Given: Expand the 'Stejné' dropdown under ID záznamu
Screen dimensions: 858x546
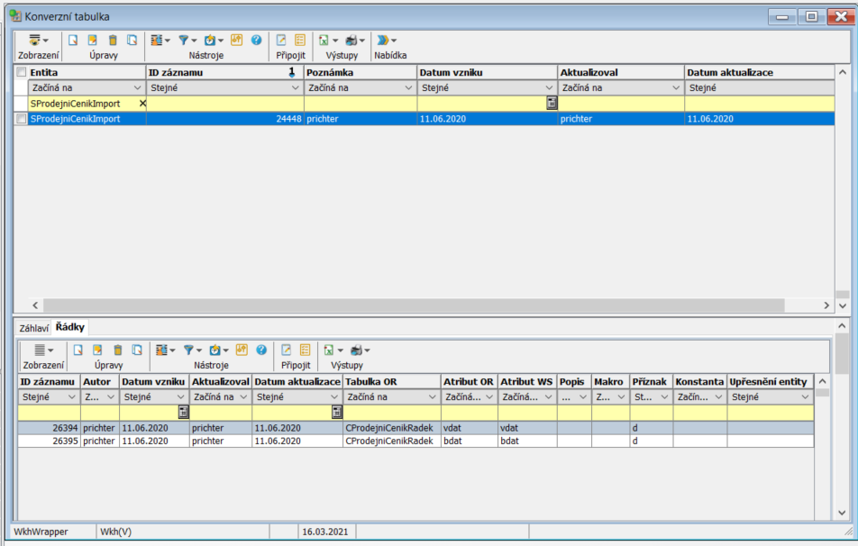Looking at the screenshot, I should pyautogui.click(x=294, y=88).
